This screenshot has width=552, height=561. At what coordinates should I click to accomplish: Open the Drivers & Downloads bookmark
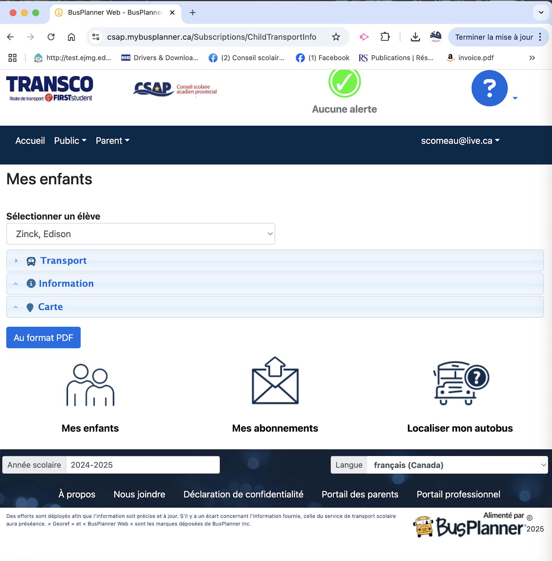click(160, 58)
